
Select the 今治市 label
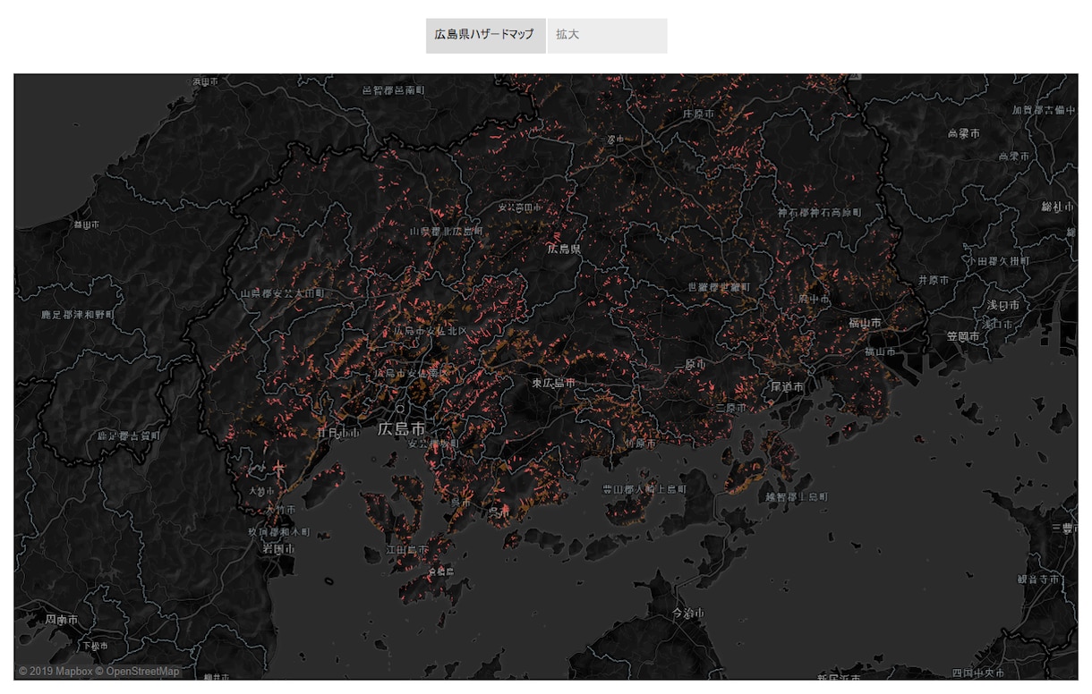(x=687, y=614)
